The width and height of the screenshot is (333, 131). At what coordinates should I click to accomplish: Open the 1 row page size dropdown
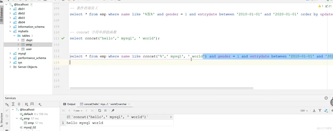[x=78, y=111]
